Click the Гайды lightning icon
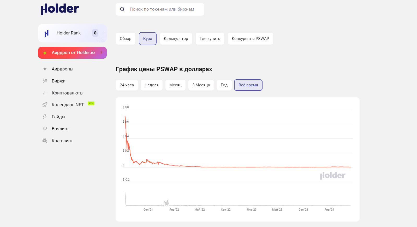 point(45,117)
